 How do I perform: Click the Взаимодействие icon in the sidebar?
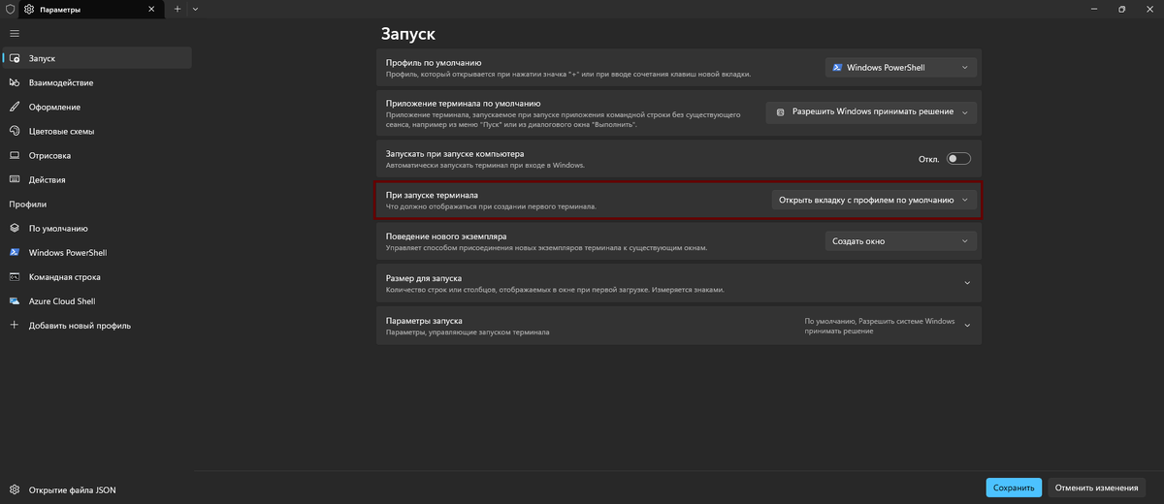pyautogui.click(x=15, y=82)
